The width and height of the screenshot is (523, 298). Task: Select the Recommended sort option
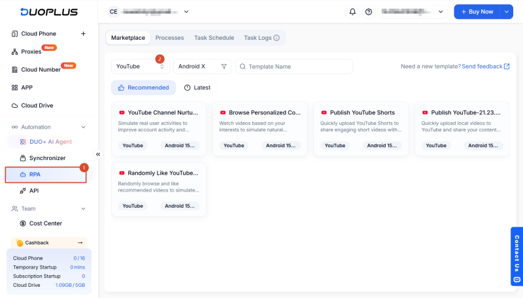pos(143,88)
